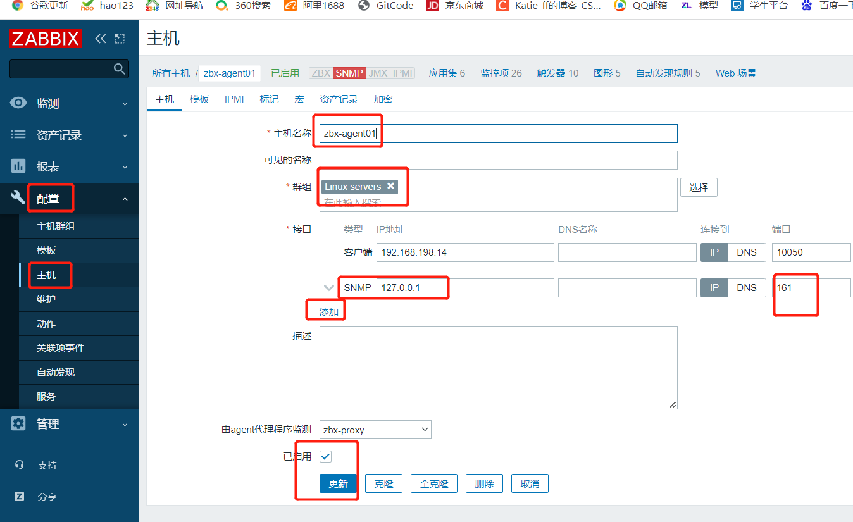Click ZBX availability indicator

point(321,73)
